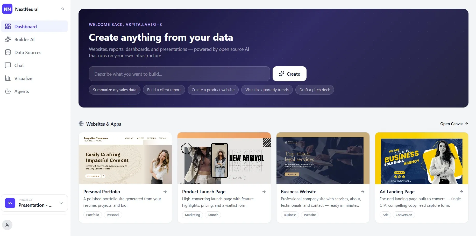The image size is (476, 236).
Task: Click 'Draft a pitch deck' chip
Action: coord(315,90)
